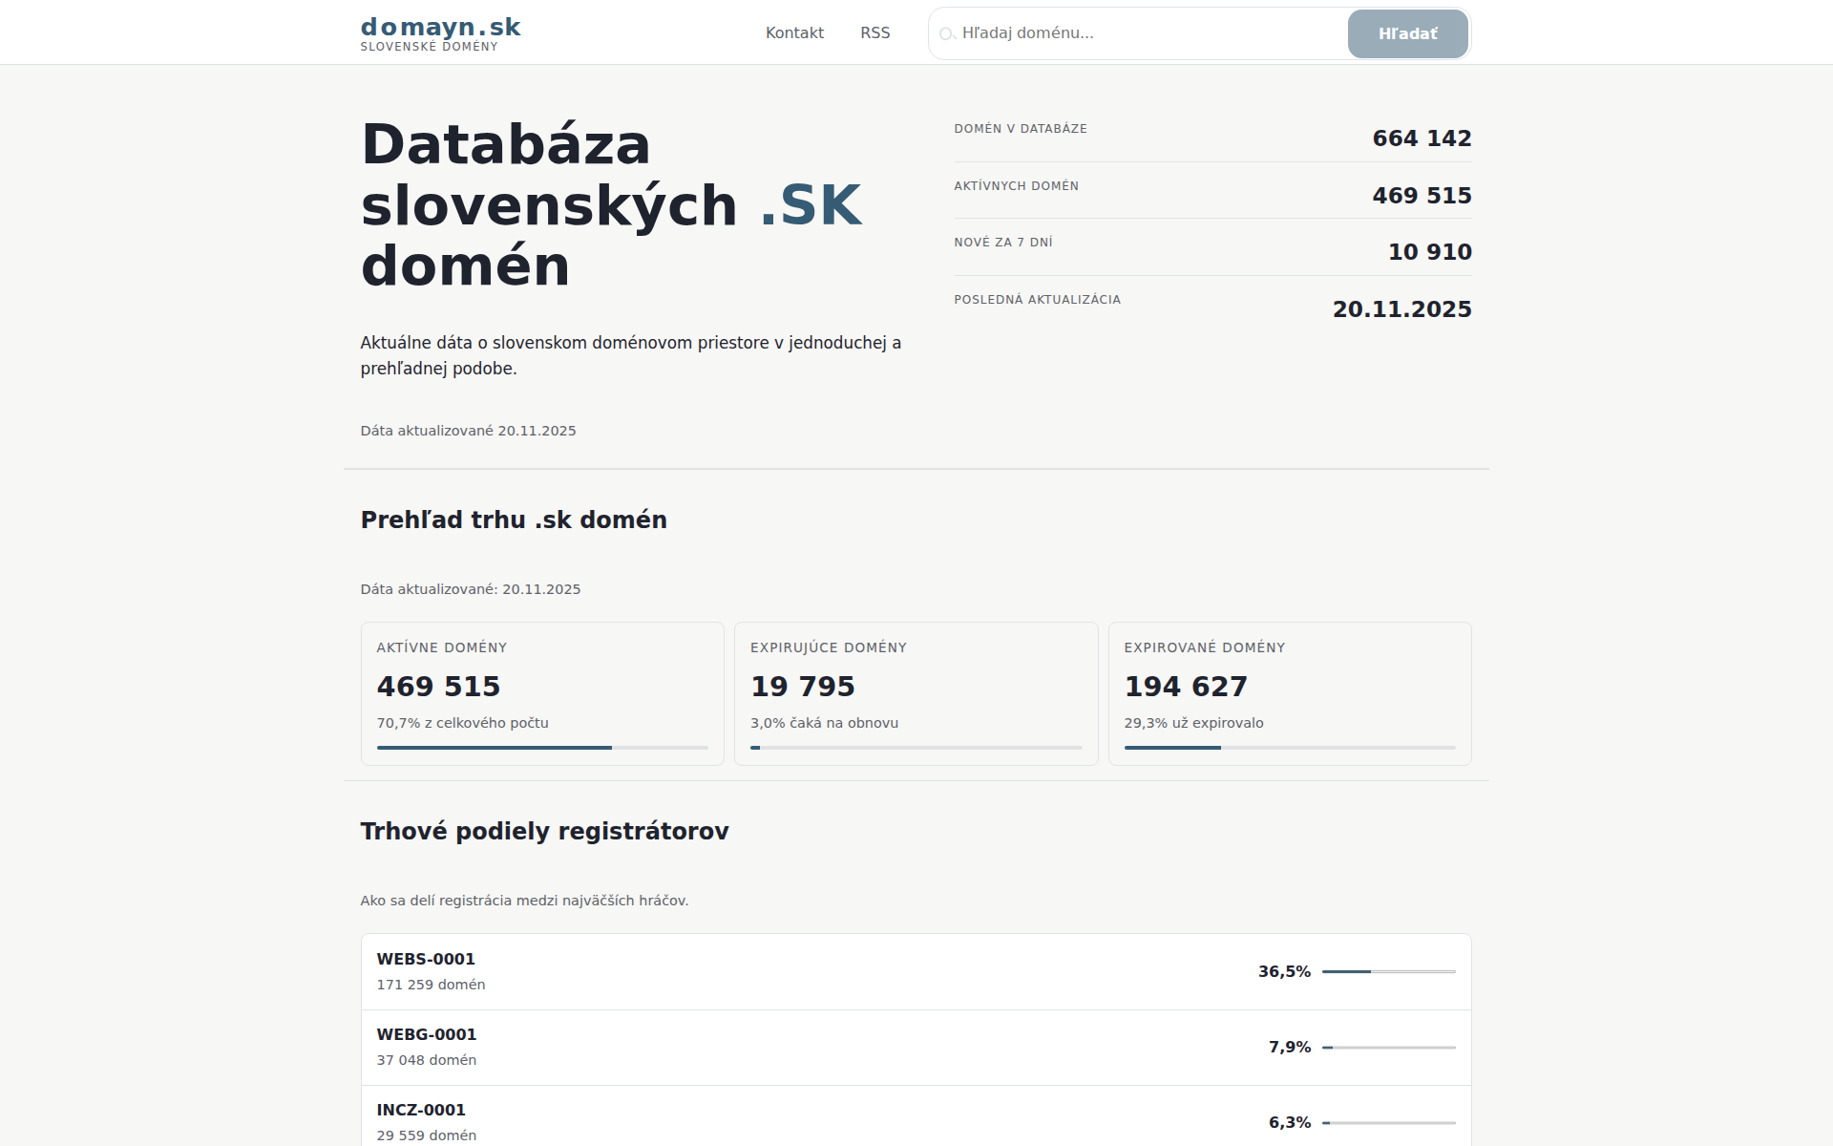Select the INCZ-0001 registrar entry
This screenshot has height=1146, width=1833.
click(916, 1120)
